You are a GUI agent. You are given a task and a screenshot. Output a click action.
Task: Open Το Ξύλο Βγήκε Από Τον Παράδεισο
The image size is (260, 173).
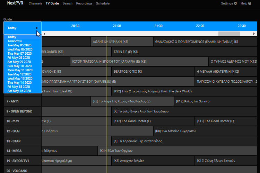[184, 111]
